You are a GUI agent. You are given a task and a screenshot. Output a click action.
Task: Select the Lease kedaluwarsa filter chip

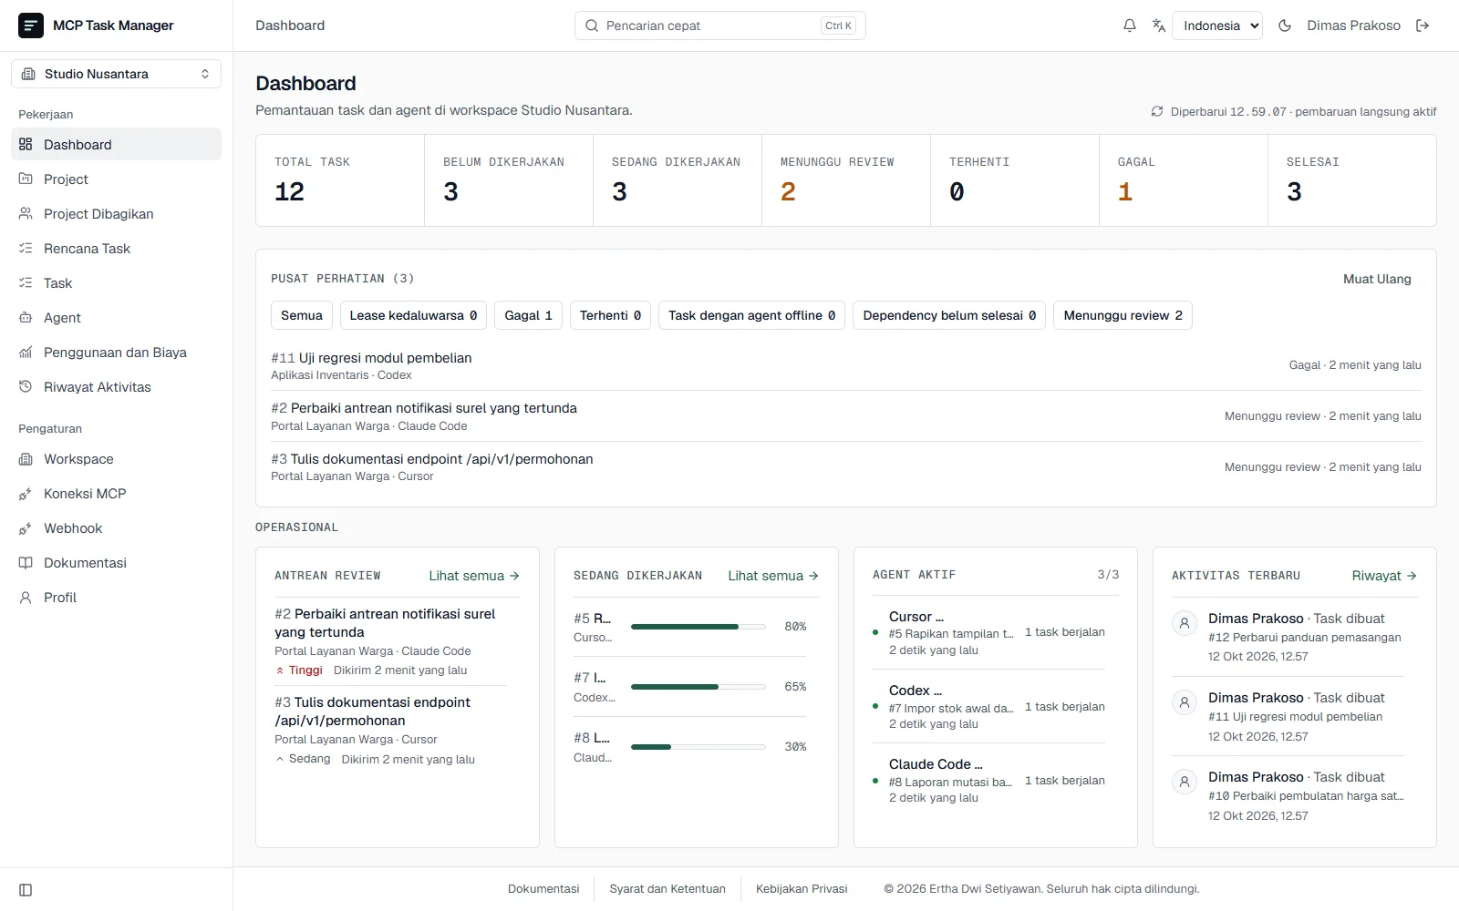pos(413,315)
